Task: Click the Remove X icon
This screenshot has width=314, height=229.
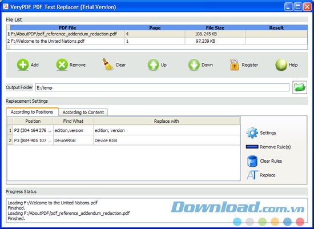Action: point(62,65)
